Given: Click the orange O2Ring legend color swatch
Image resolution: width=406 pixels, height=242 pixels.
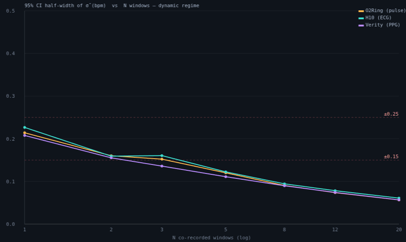Looking at the screenshot, I should [361, 11].
